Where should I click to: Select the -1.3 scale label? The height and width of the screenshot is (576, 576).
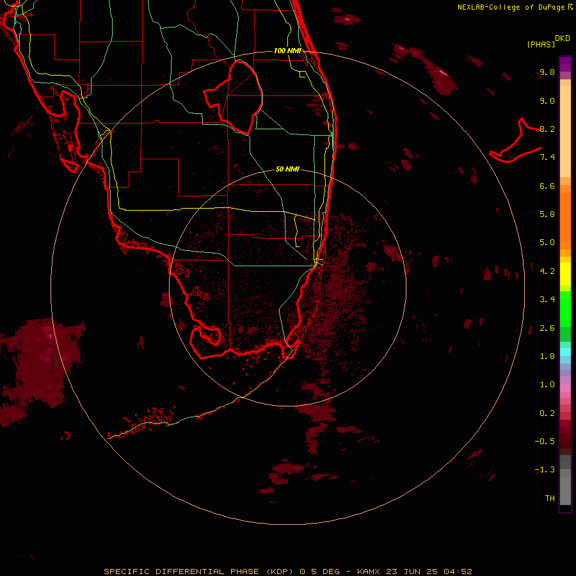(545, 470)
